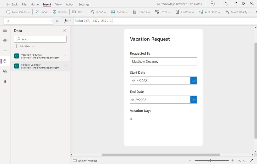This screenshot has height=164, width=257.
Task: Open the Settings menu
Action: coord(84,4)
